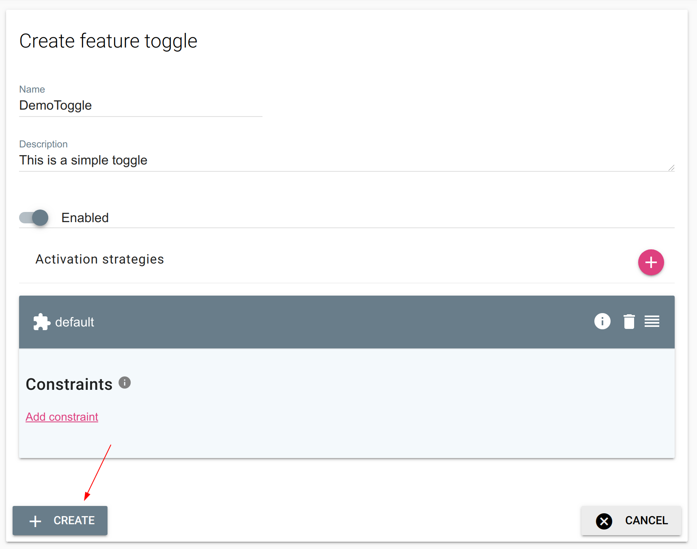The width and height of the screenshot is (697, 549).
Task: Expand the default strategy card
Action: tap(243, 321)
